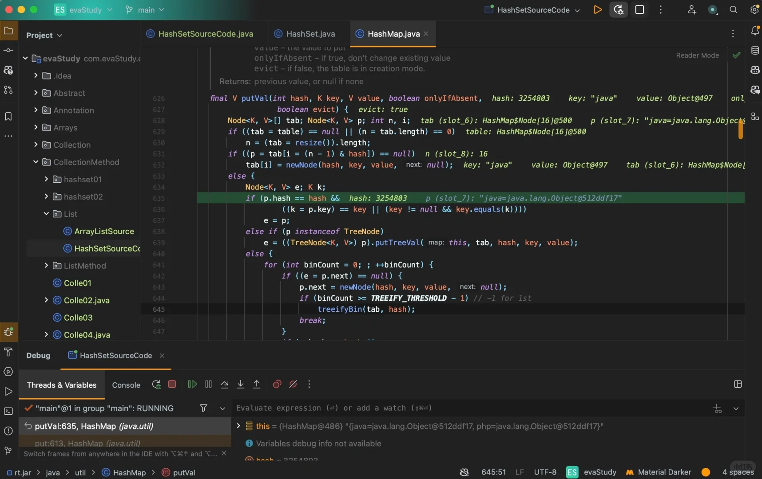Switch to Console debug tab
This screenshot has width=762, height=479.
tap(126, 385)
